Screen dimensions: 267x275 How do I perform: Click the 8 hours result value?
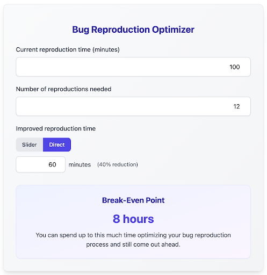tap(133, 219)
